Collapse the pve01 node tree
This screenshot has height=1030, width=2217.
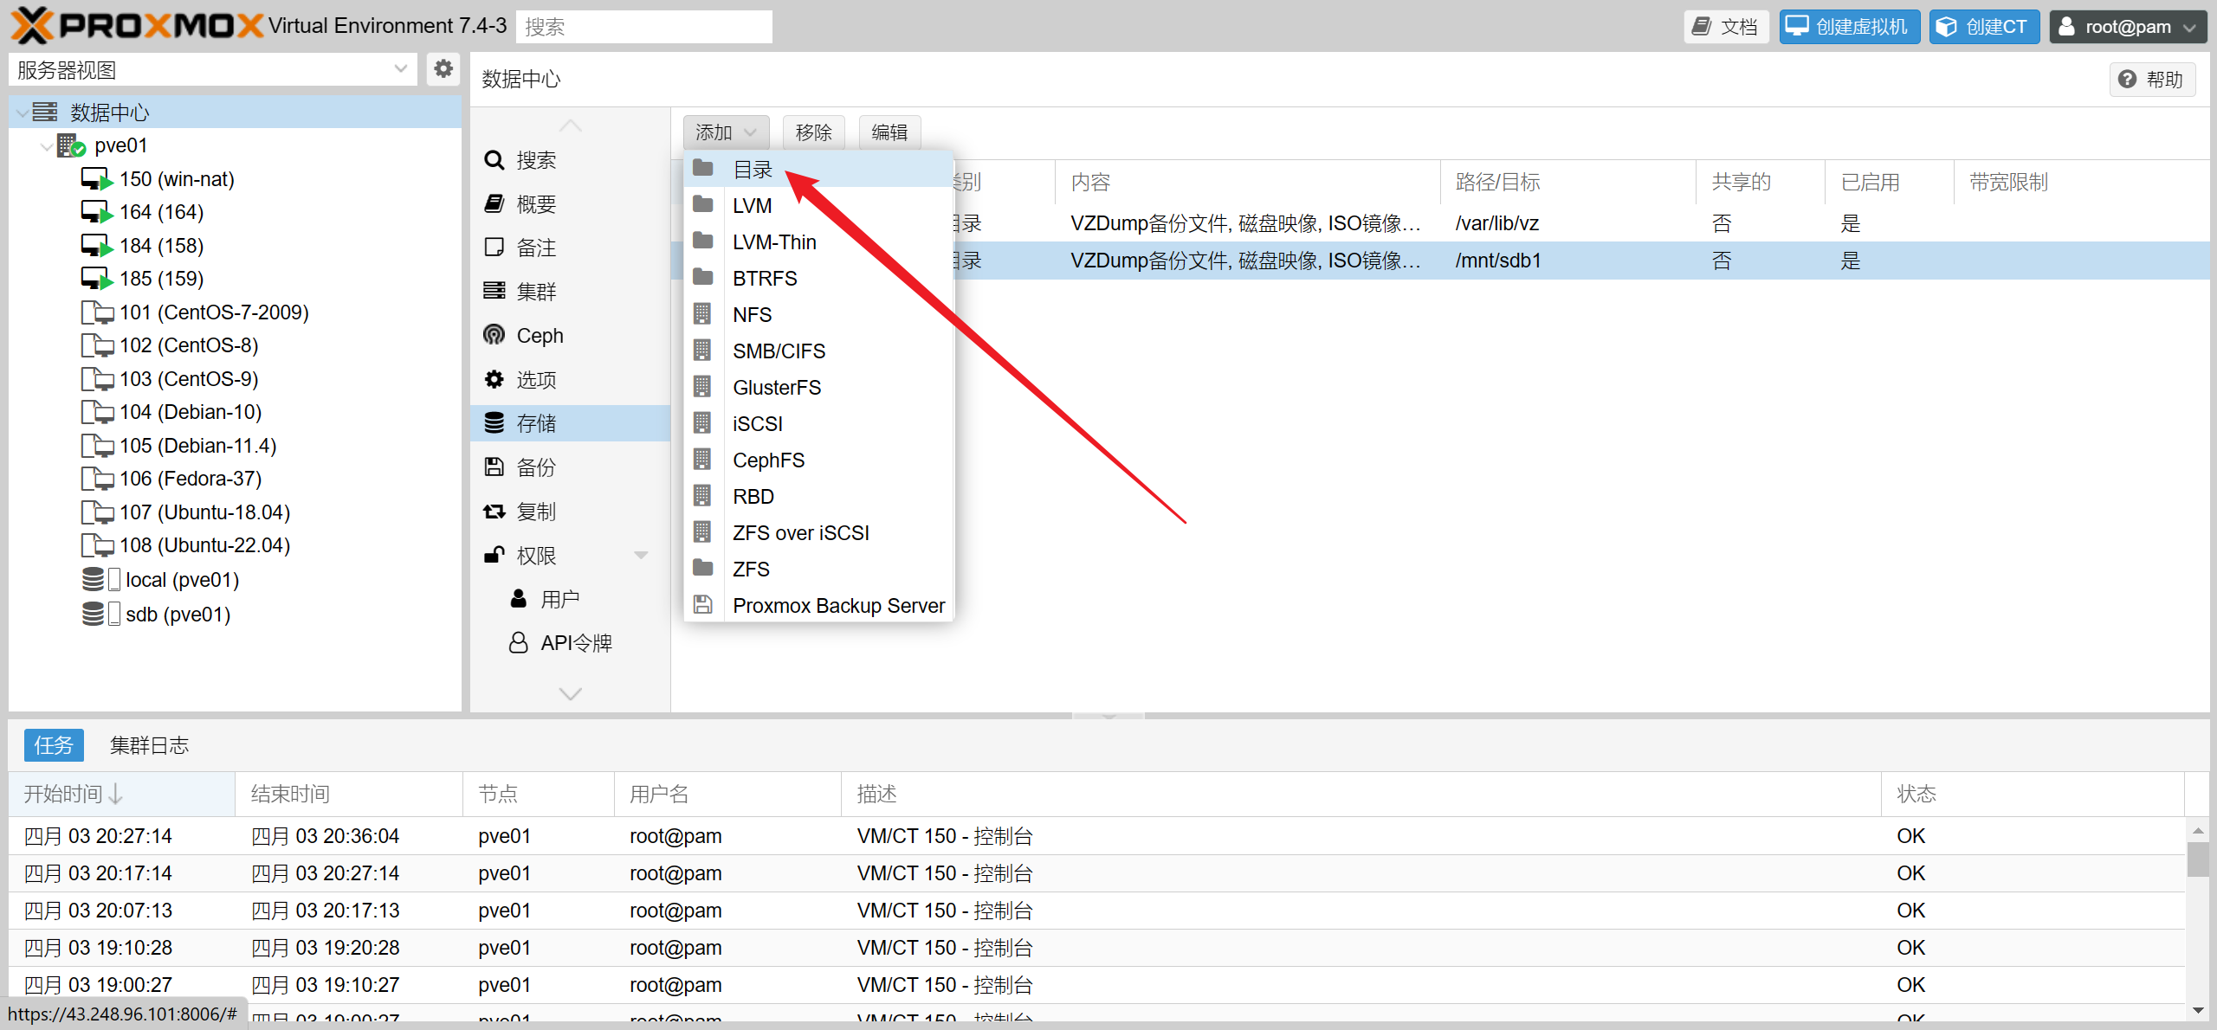coord(46,146)
